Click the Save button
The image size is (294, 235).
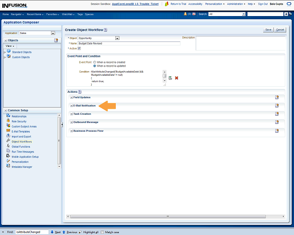pos(268,29)
